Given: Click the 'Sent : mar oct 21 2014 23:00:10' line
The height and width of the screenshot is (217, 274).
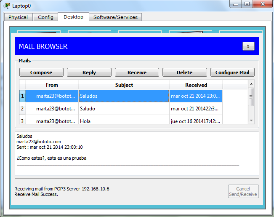Looking at the screenshot, I should pos(49,147).
